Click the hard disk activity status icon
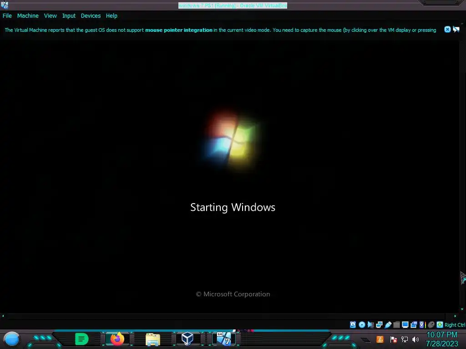The image size is (466, 349). tap(353, 324)
